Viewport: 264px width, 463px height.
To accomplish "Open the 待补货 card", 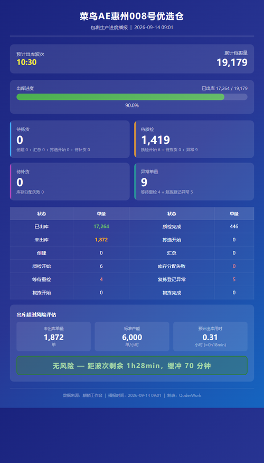I will click(70, 181).
